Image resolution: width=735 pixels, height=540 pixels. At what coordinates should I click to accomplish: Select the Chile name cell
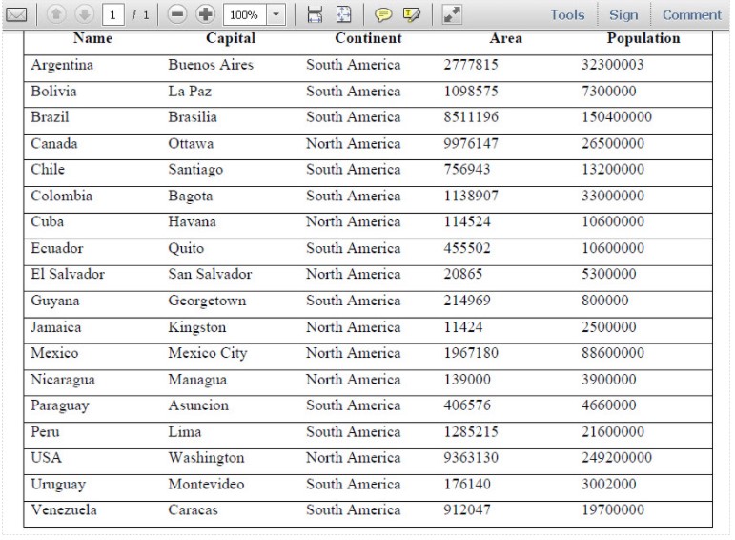click(48, 169)
